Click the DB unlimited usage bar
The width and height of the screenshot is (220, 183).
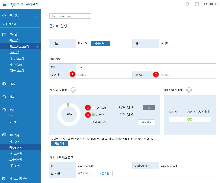tap(190, 119)
